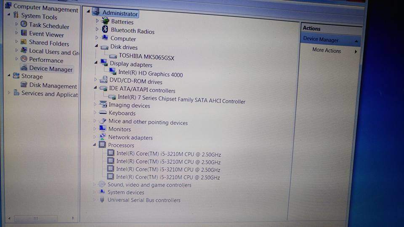Expand the DVD/CD-ROM drives arrow
This screenshot has height=227, width=404.
pos(96,79)
